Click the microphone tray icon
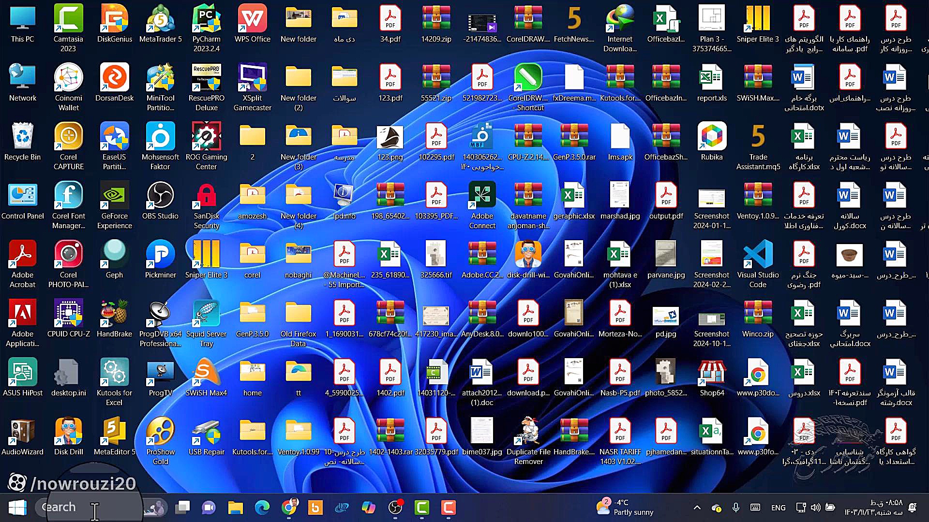This screenshot has width=929, height=522. [736, 507]
